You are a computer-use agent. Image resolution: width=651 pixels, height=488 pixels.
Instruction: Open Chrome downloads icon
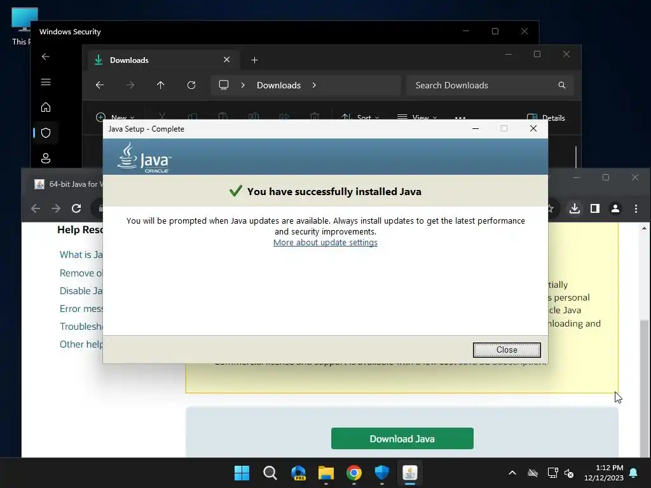(x=575, y=208)
